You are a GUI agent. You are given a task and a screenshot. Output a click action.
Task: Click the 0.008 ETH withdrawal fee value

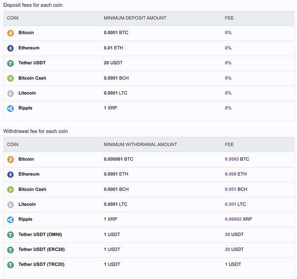click(x=236, y=174)
